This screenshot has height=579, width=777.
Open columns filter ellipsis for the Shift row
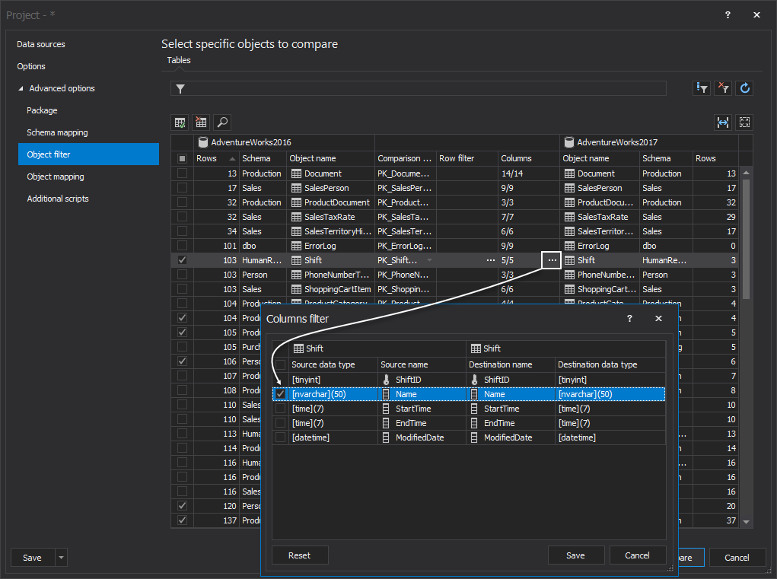[552, 260]
